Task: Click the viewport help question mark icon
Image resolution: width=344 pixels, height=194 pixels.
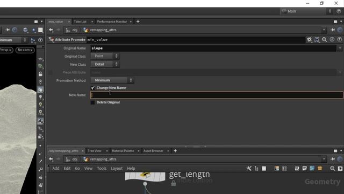Action: click(x=40, y=40)
